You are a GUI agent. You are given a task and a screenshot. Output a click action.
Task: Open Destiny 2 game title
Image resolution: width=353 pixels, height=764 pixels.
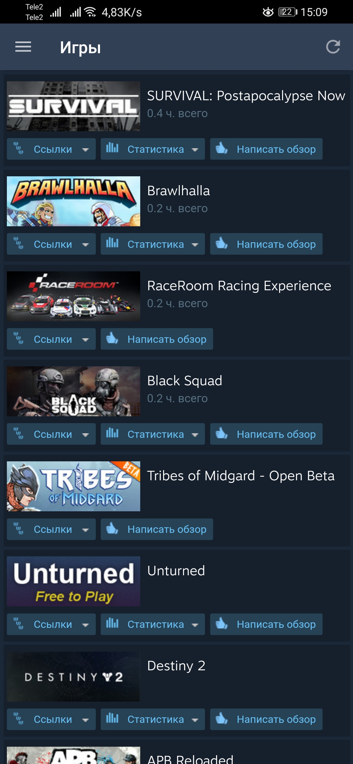pyautogui.click(x=176, y=665)
